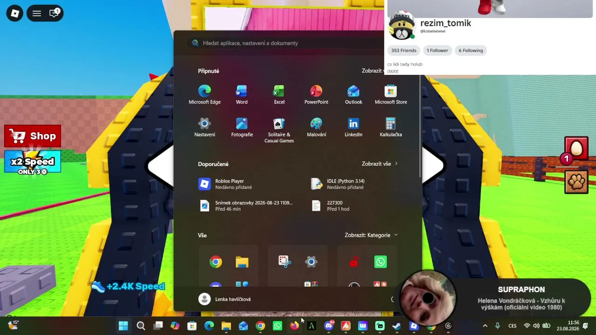
Task: Open the Roblox logo menu in game
Action: coord(15,13)
